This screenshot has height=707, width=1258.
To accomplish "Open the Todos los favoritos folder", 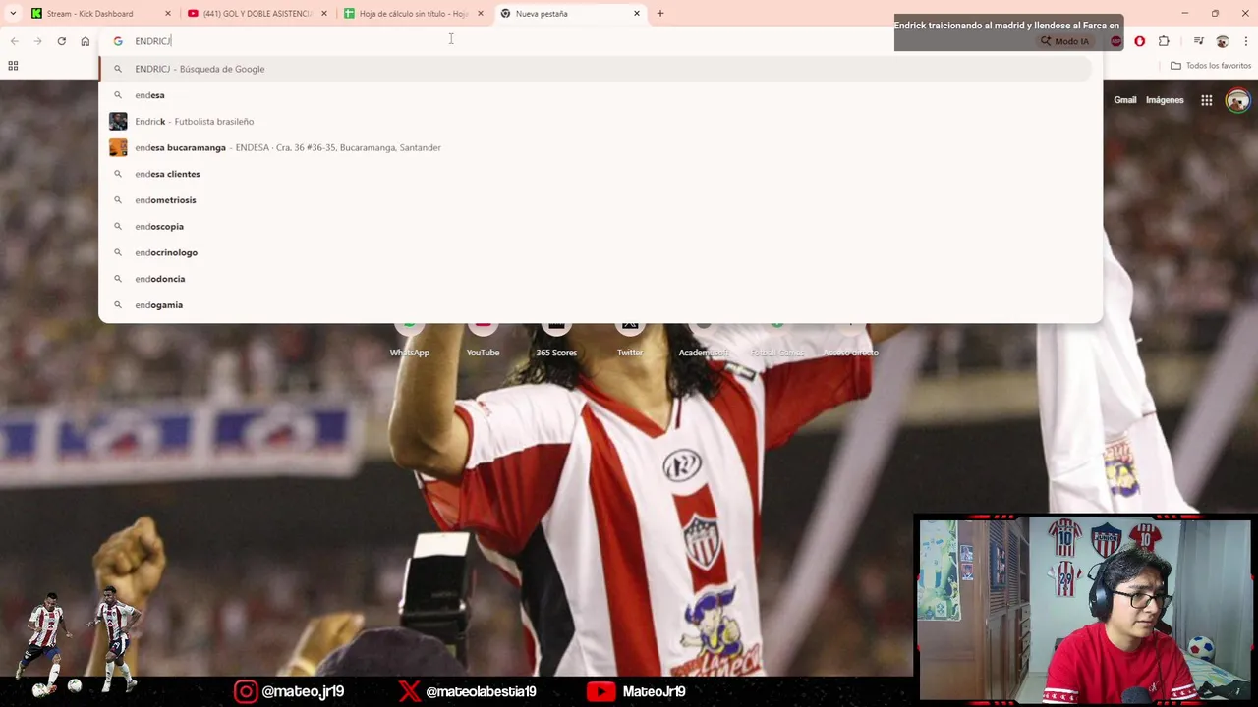I will [1211, 66].
